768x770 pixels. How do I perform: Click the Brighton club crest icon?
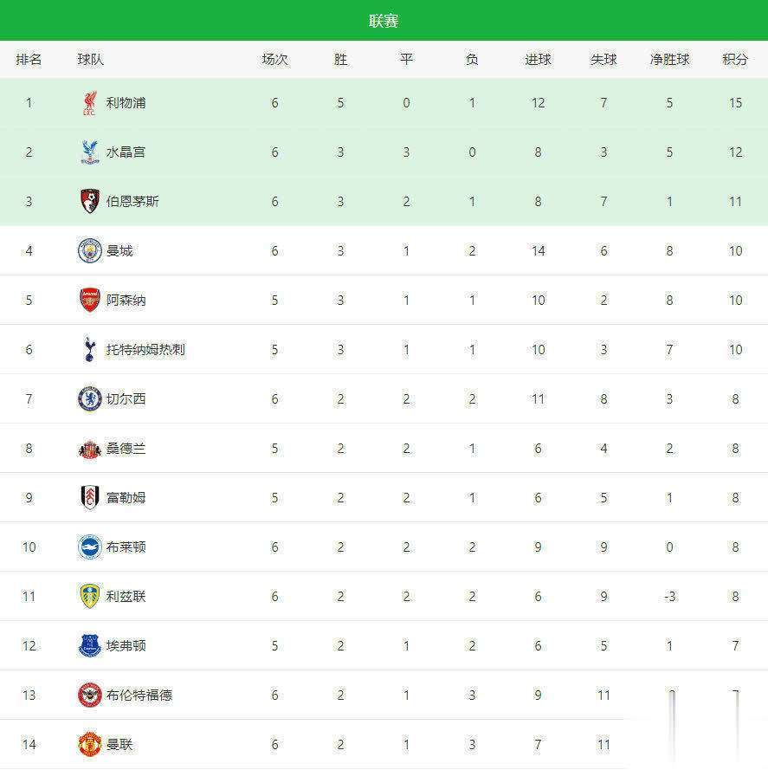[89, 547]
